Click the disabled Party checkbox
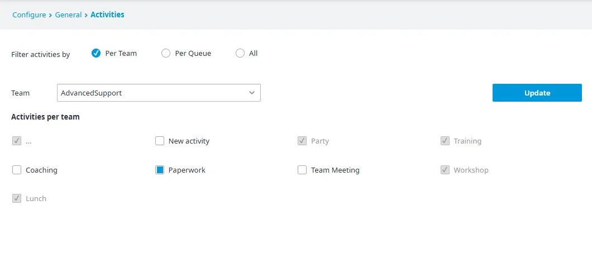The height and width of the screenshot is (262, 592). pos(302,141)
